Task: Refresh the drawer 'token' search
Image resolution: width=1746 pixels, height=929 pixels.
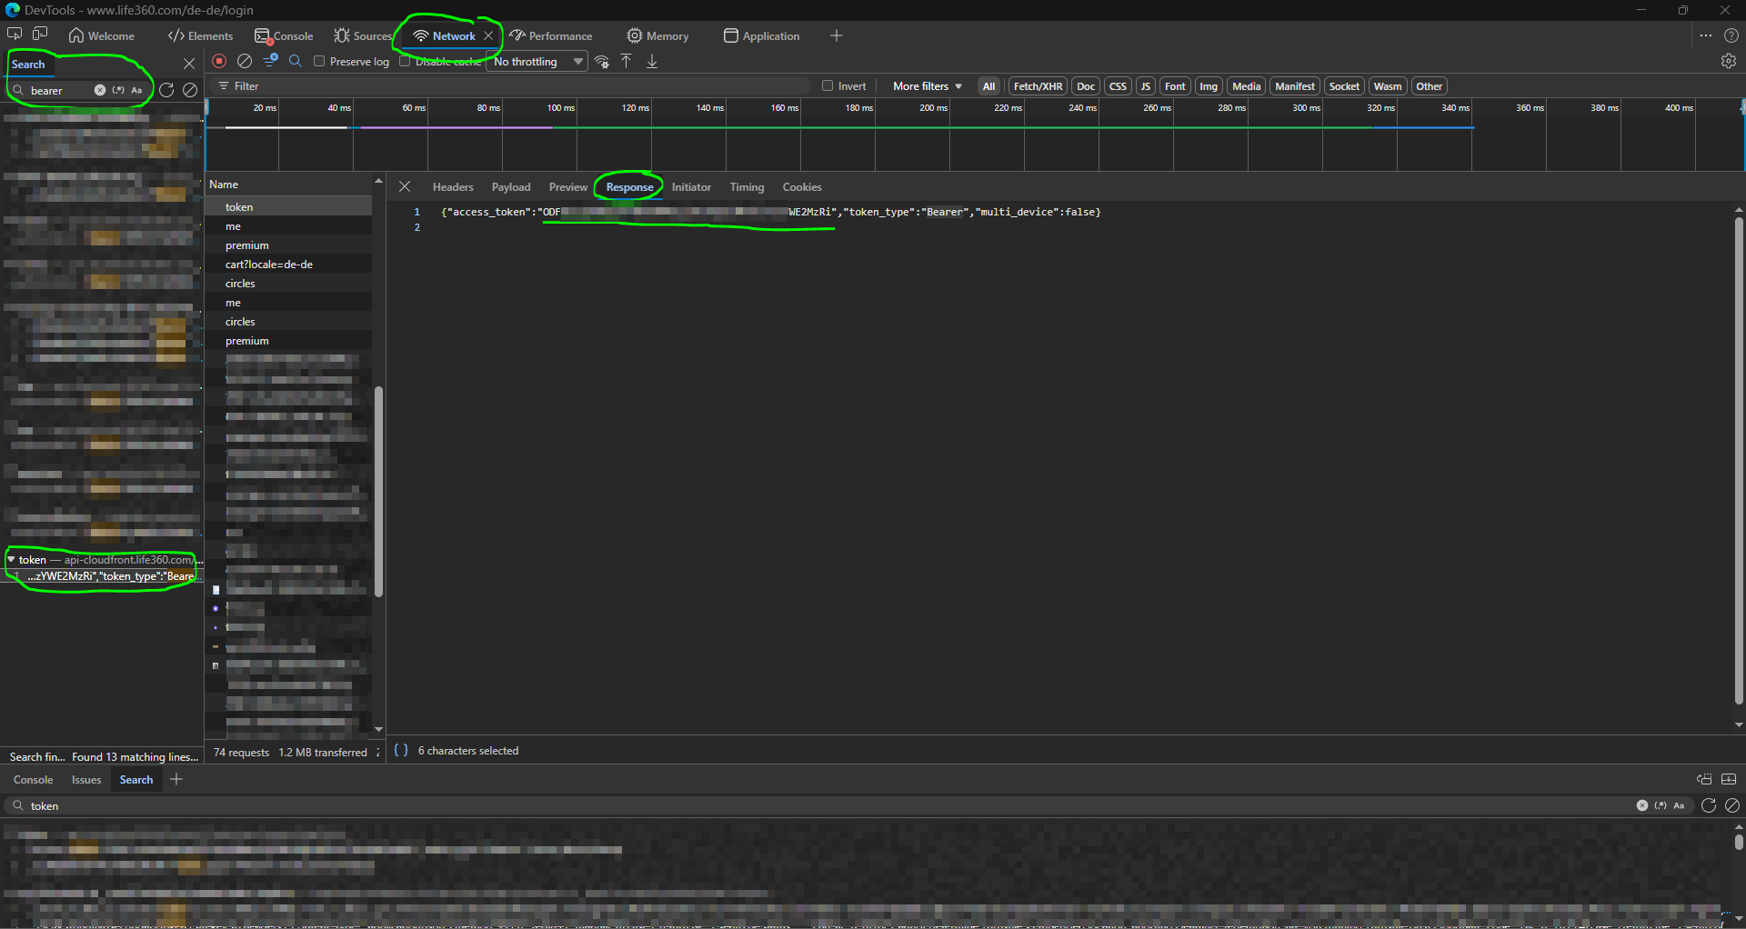Action: (1709, 805)
